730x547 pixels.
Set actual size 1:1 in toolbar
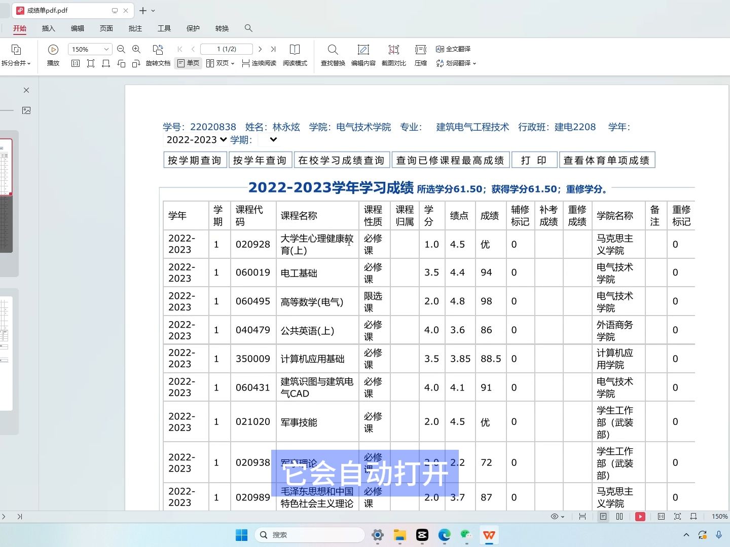point(76,63)
